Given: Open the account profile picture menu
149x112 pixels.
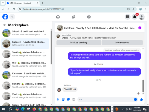Looking at the screenshot, I should click(x=142, y=17).
